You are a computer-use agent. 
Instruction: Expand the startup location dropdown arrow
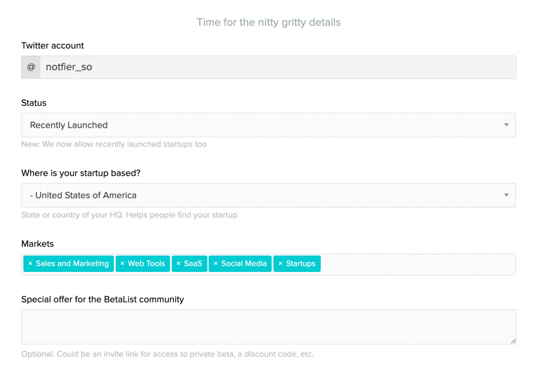(506, 195)
